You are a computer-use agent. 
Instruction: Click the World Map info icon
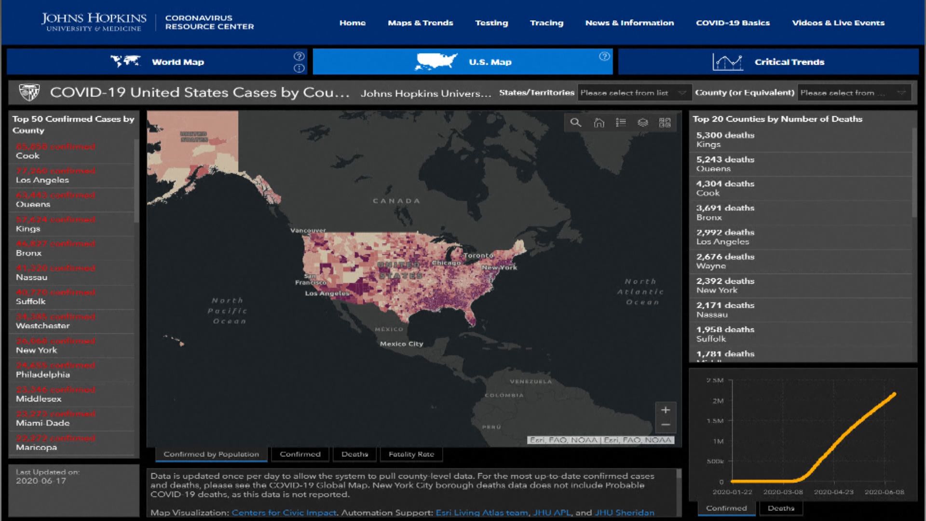point(299,69)
